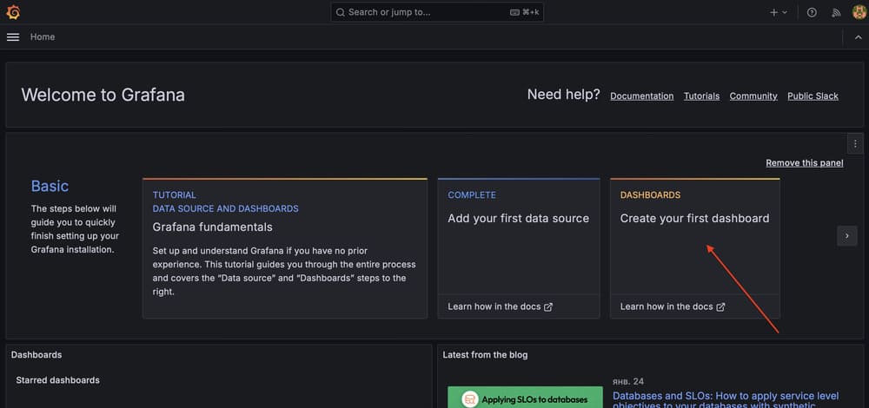The width and height of the screenshot is (869, 408).
Task: Click the Need help? text
Action: [x=564, y=95]
